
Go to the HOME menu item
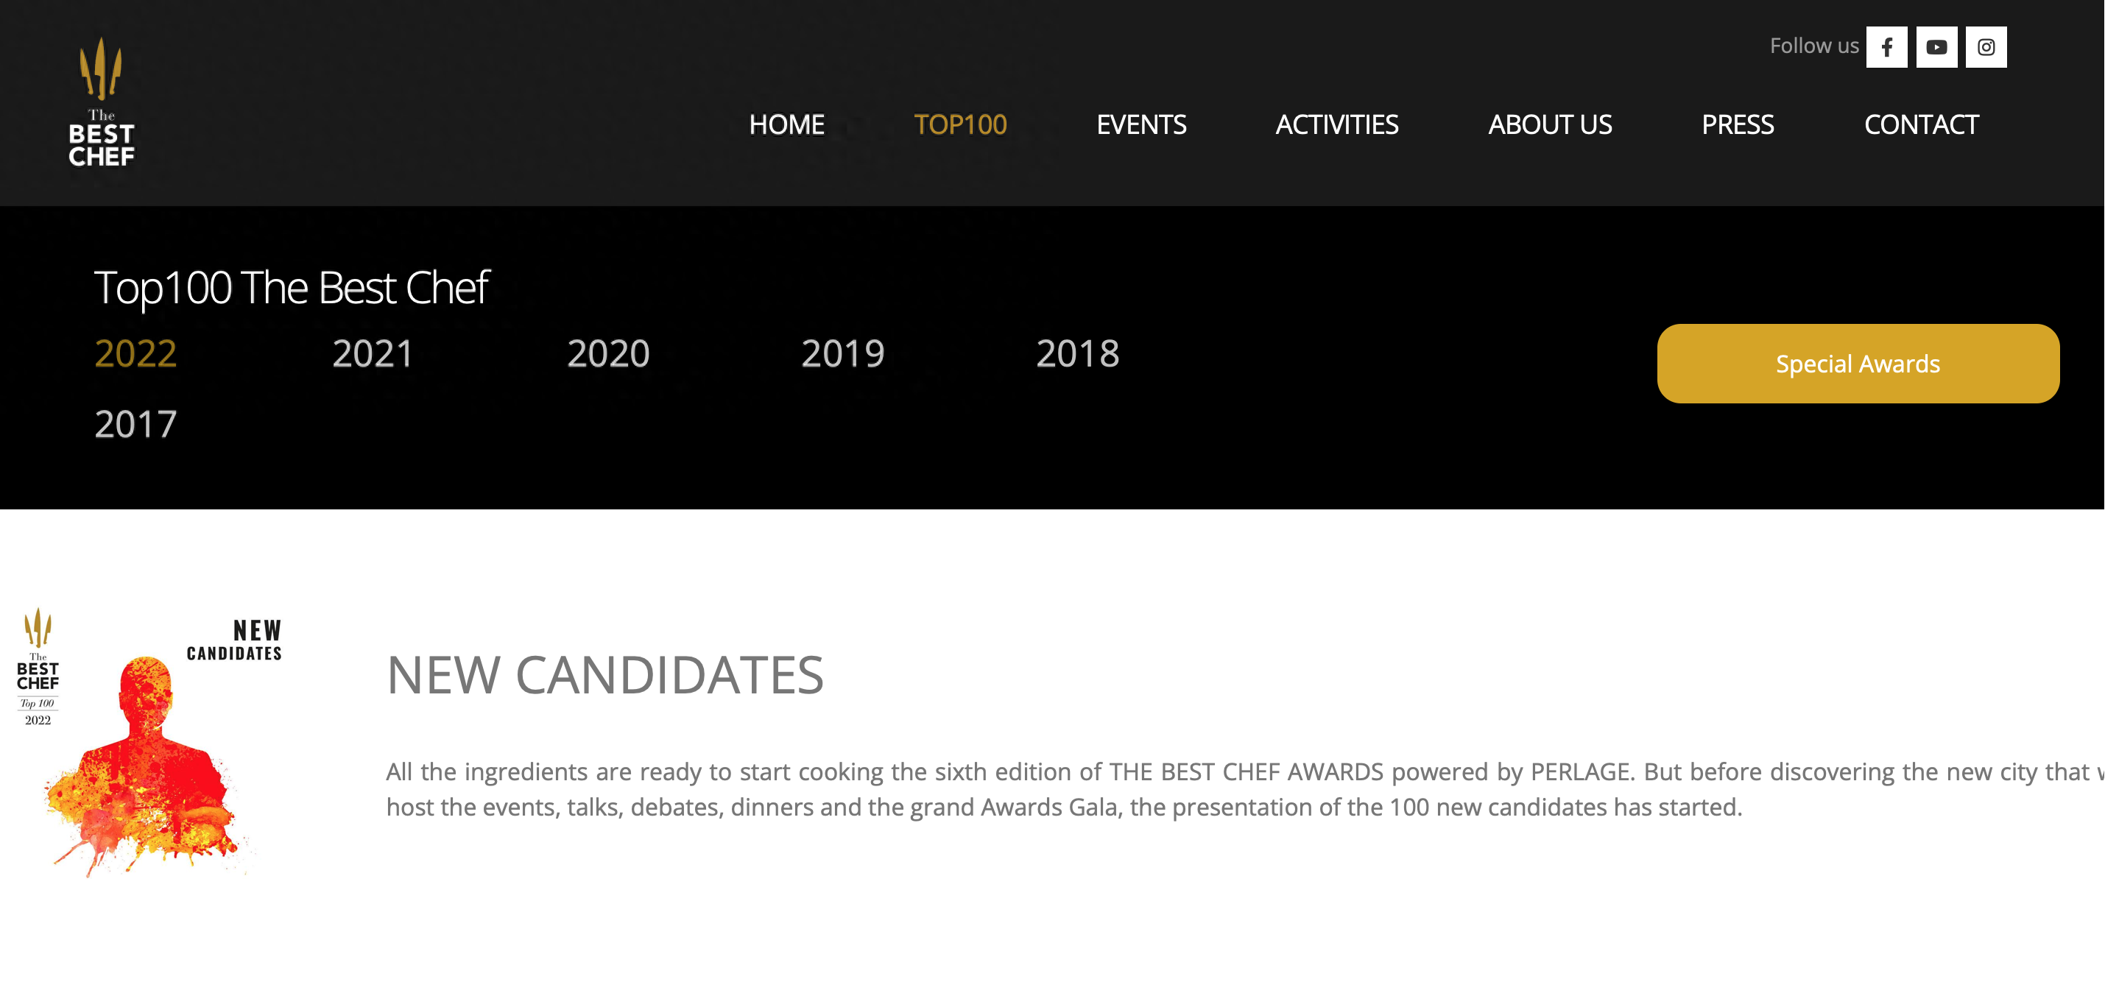coord(786,124)
